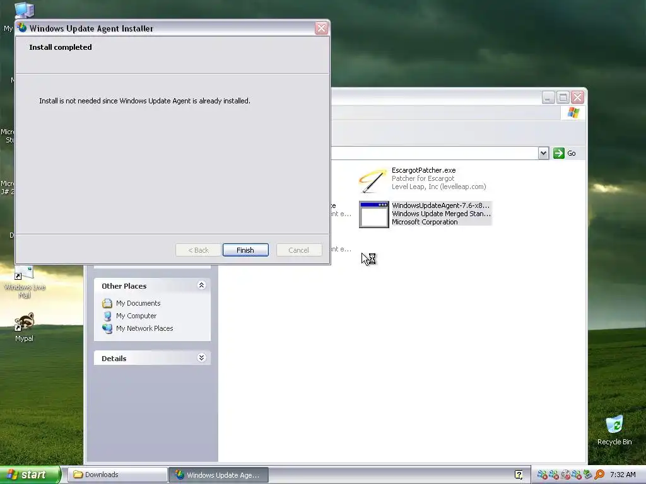This screenshot has width=646, height=484.
Task: Open the Mypal desktop shortcut
Action: (x=24, y=327)
